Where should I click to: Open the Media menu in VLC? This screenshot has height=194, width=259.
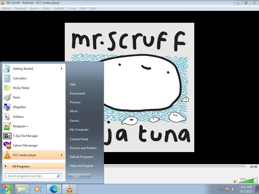[6, 8]
